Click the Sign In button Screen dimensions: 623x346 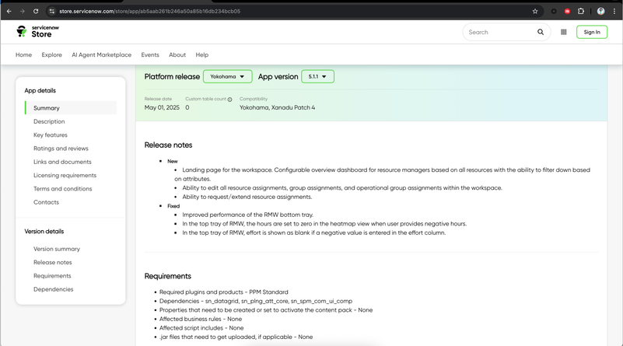592,32
